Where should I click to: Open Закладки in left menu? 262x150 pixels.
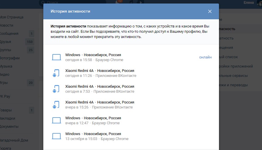coord(8,118)
